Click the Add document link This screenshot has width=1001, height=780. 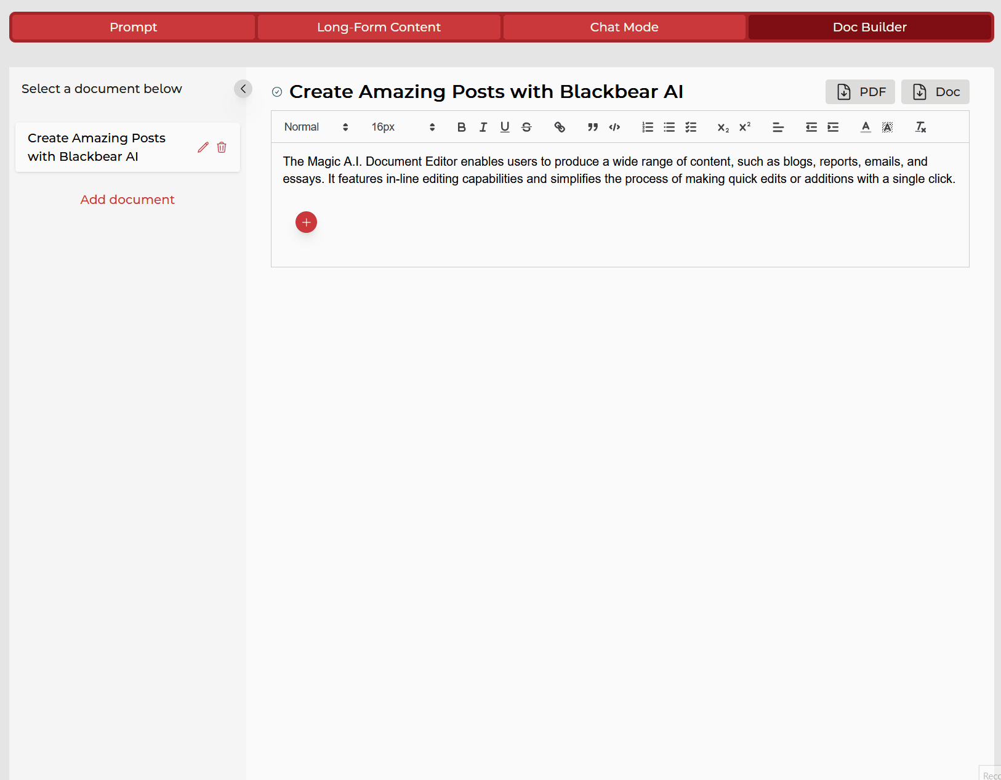click(127, 200)
